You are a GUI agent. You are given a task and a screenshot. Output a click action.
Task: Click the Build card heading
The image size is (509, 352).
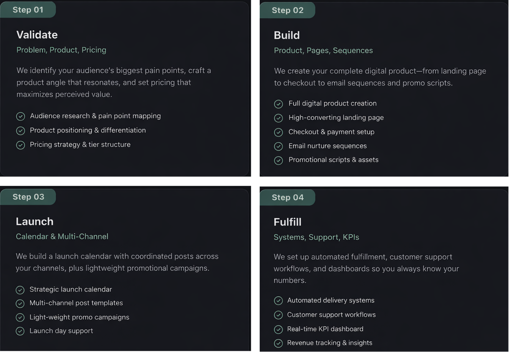pos(287,35)
